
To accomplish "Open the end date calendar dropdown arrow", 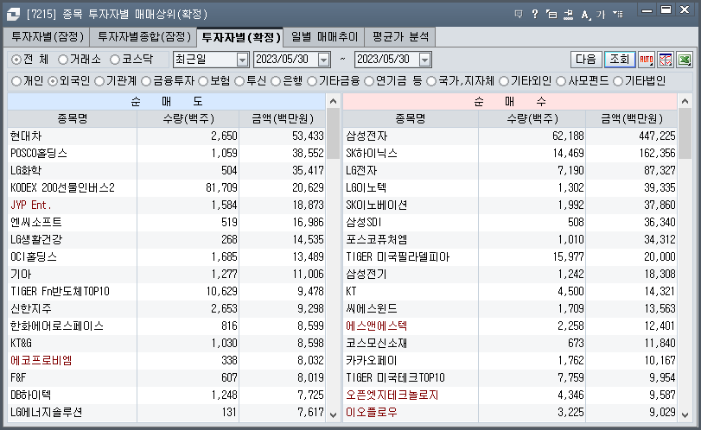I will pos(424,60).
